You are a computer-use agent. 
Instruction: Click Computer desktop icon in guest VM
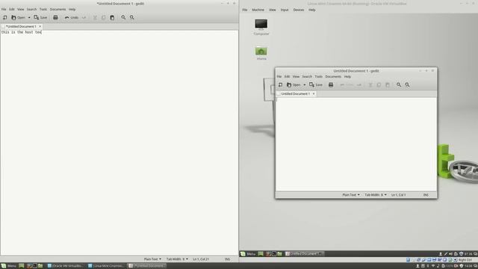pyautogui.click(x=261, y=27)
